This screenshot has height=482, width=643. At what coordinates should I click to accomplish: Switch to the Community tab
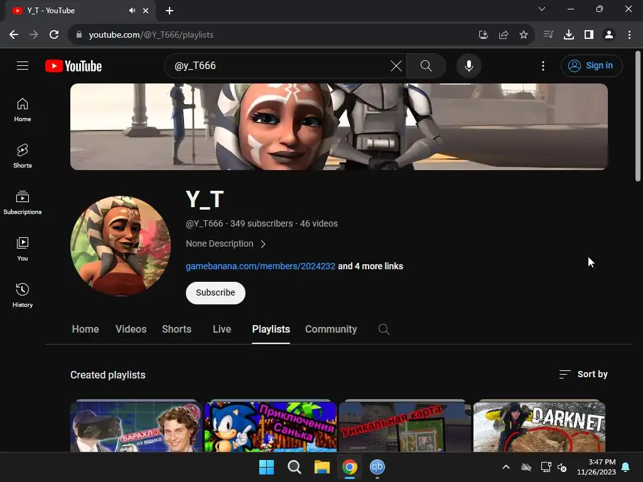(x=331, y=329)
